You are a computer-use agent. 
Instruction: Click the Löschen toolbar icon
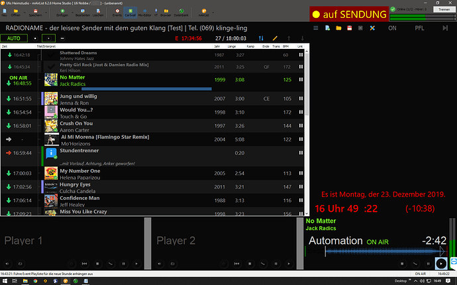click(96, 13)
